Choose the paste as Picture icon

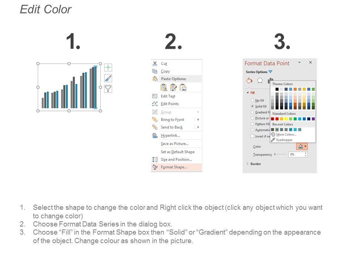pos(183,87)
